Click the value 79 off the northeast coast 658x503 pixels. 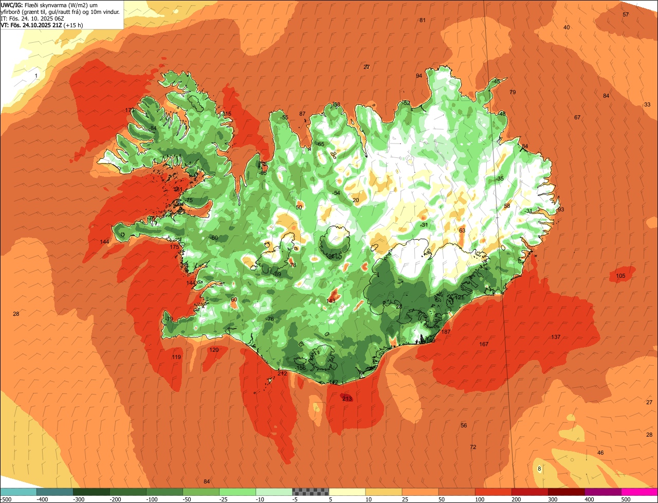[513, 92]
